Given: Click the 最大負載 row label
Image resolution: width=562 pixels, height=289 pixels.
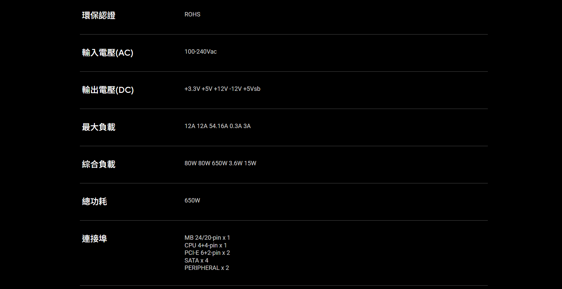Looking at the screenshot, I should (99, 127).
